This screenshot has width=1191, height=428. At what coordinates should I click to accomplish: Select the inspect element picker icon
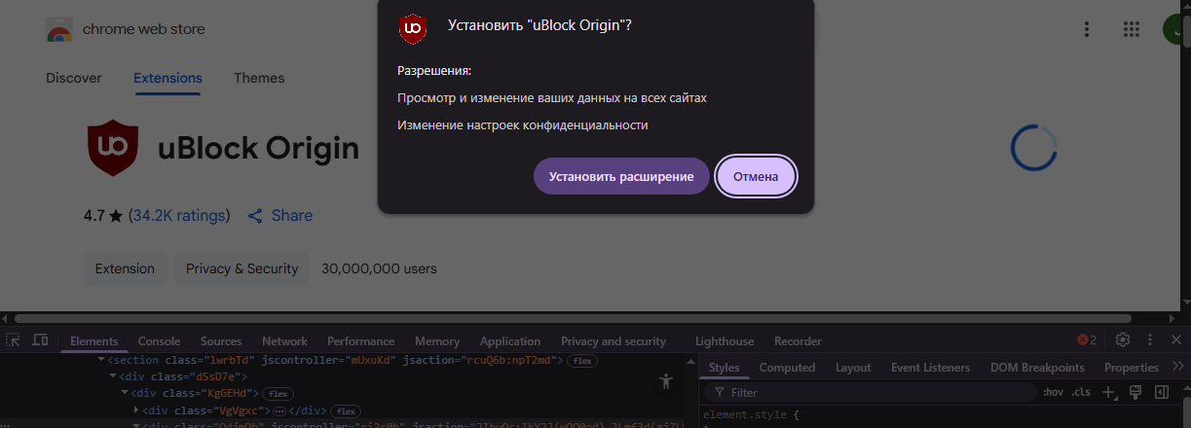(x=14, y=340)
